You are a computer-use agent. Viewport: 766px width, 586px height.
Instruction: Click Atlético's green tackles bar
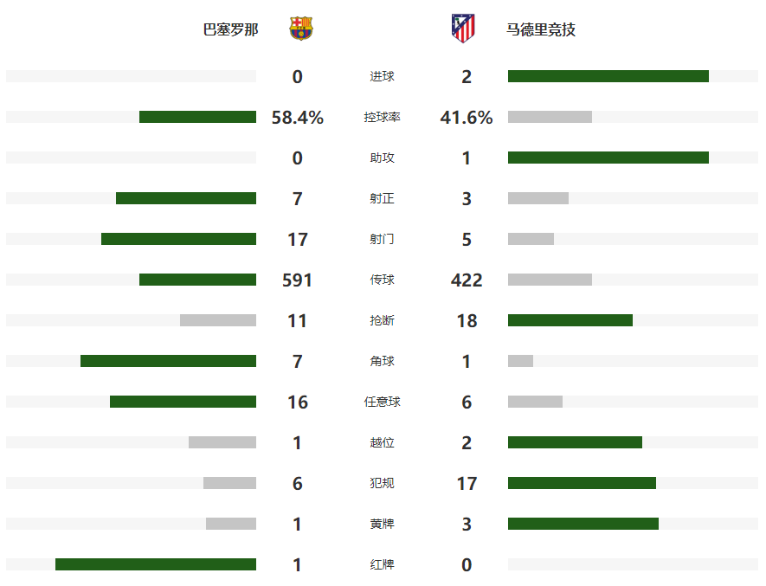tap(570, 320)
